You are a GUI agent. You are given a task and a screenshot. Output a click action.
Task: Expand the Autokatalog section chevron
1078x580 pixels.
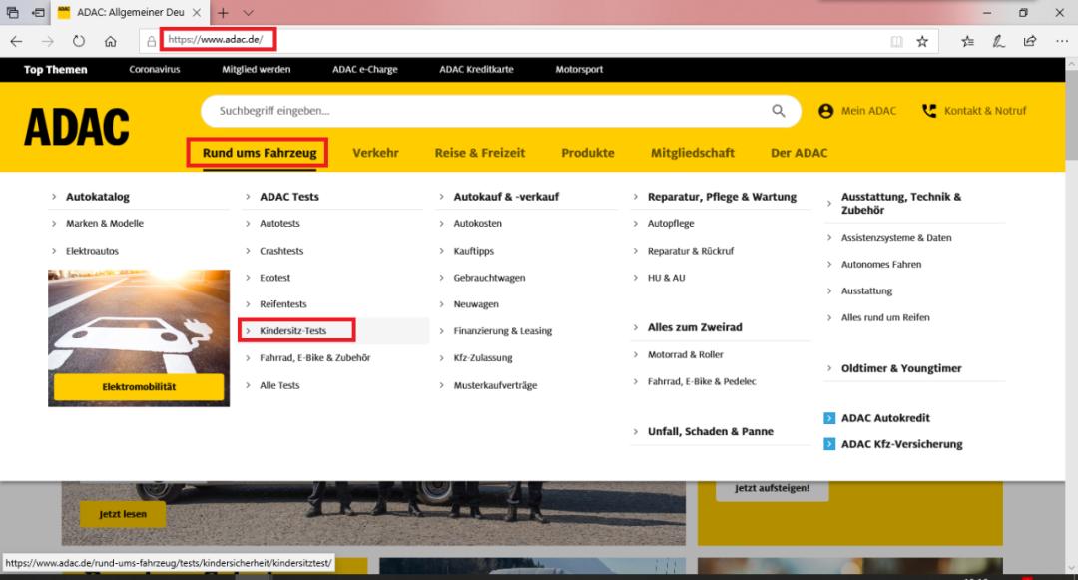coord(54,197)
